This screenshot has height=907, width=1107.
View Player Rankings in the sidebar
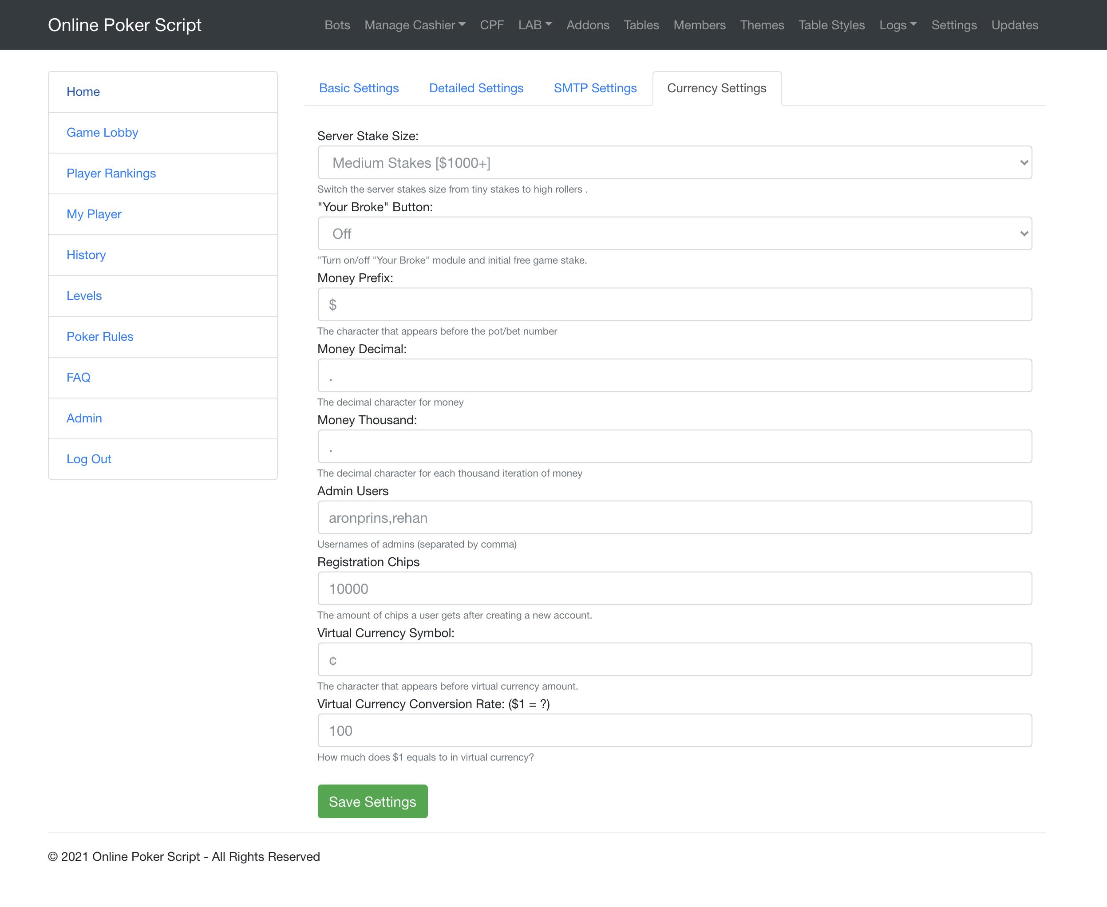[x=162, y=174]
